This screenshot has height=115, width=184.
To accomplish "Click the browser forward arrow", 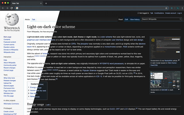I will [x=7, y=8].
